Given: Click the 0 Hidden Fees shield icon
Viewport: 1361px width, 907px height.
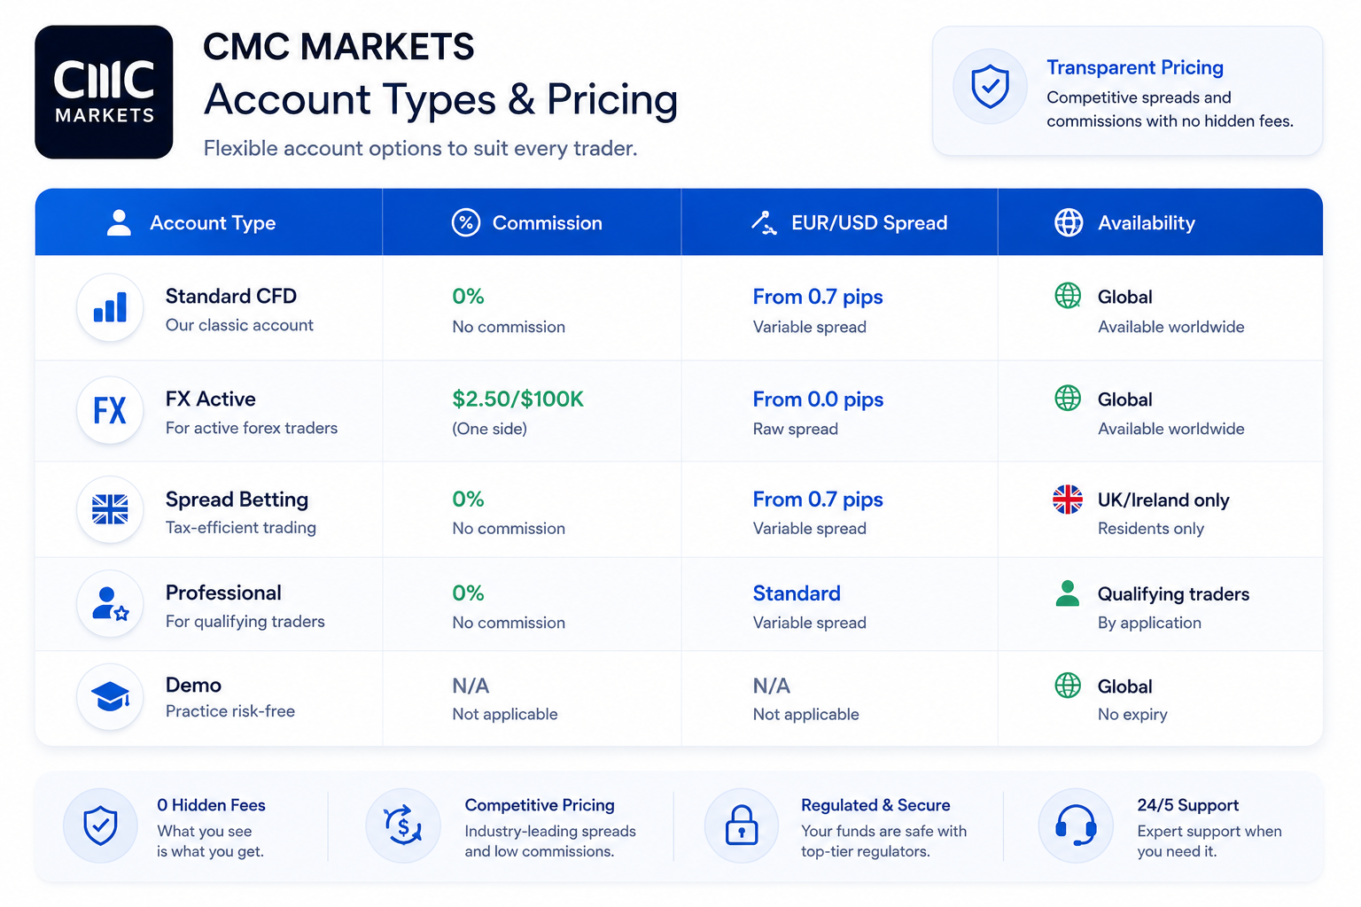Looking at the screenshot, I should click(x=100, y=826).
